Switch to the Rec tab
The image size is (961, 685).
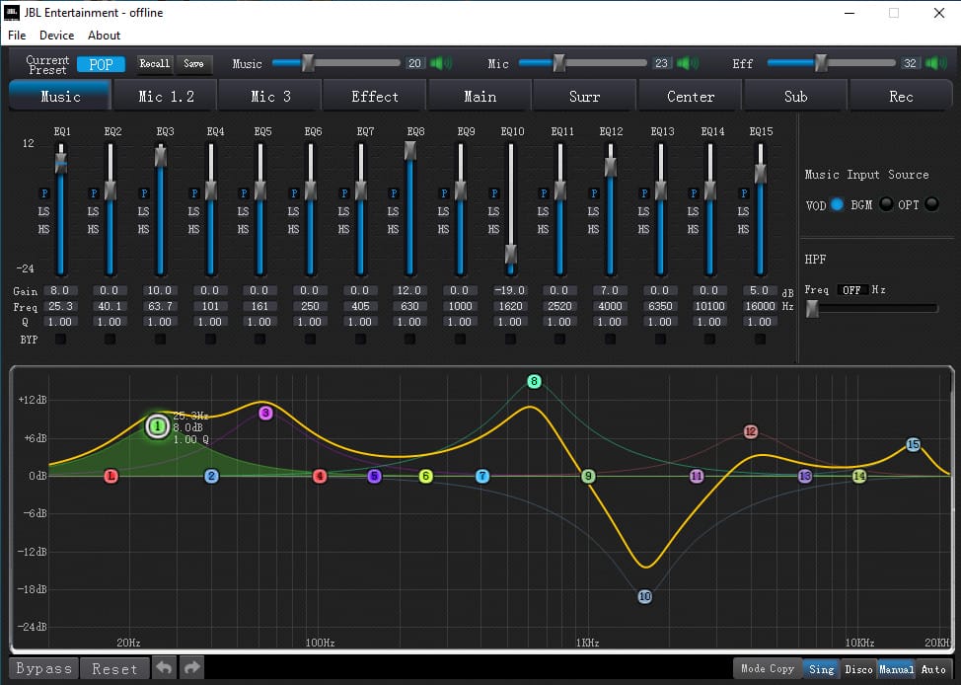[901, 97]
